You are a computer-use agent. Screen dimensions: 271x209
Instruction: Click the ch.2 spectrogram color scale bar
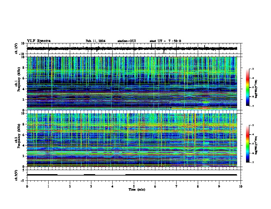[x=248, y=144]
